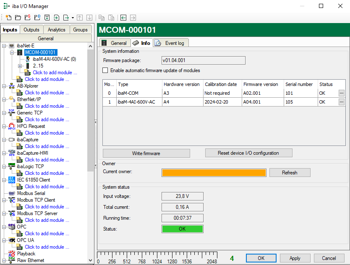Click the Import toolbar icon

pyautogui.click(x=57, y=18)
